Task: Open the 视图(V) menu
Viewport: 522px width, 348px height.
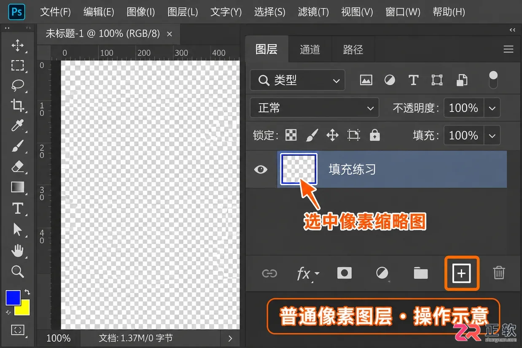Action: [357, 12]
